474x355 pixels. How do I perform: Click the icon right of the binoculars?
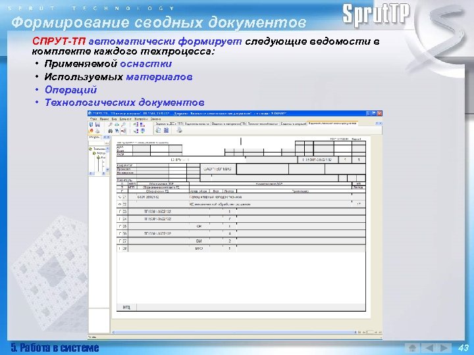tap(117, 131)
